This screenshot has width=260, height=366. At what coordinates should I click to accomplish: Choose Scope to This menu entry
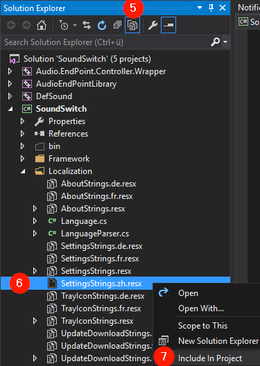tap(203, 326)
